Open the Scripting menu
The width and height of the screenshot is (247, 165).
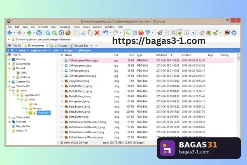coord(65,27)
